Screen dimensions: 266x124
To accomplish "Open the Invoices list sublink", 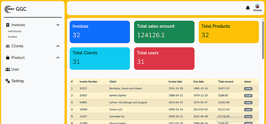I will [x=13, y=37].
